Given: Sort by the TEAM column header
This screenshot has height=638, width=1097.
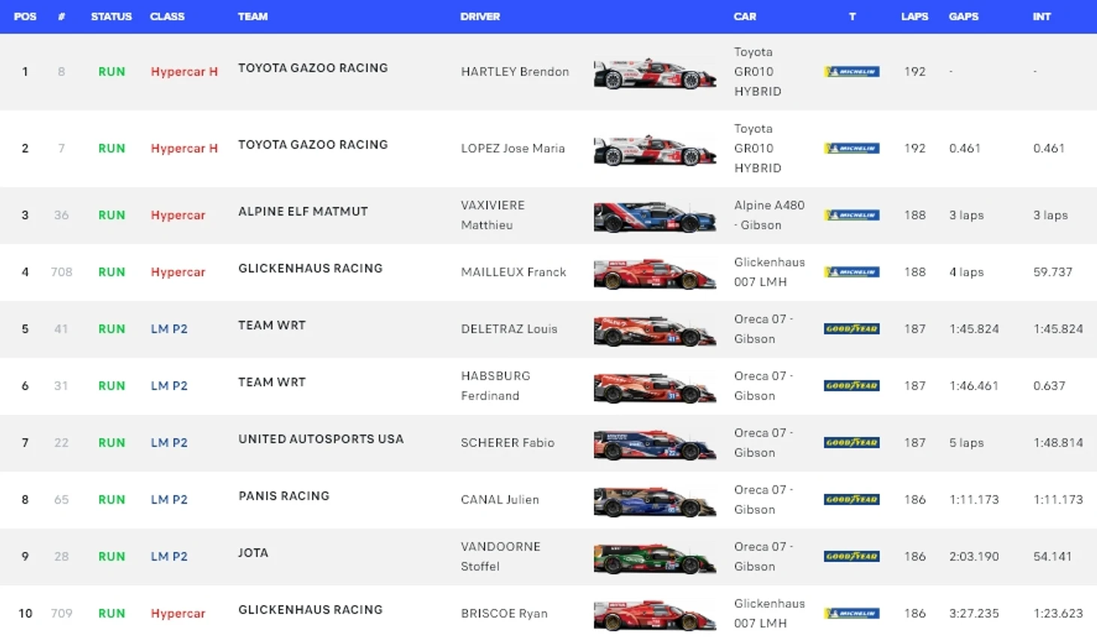Looking at the screenshot, I should point(252,17).
